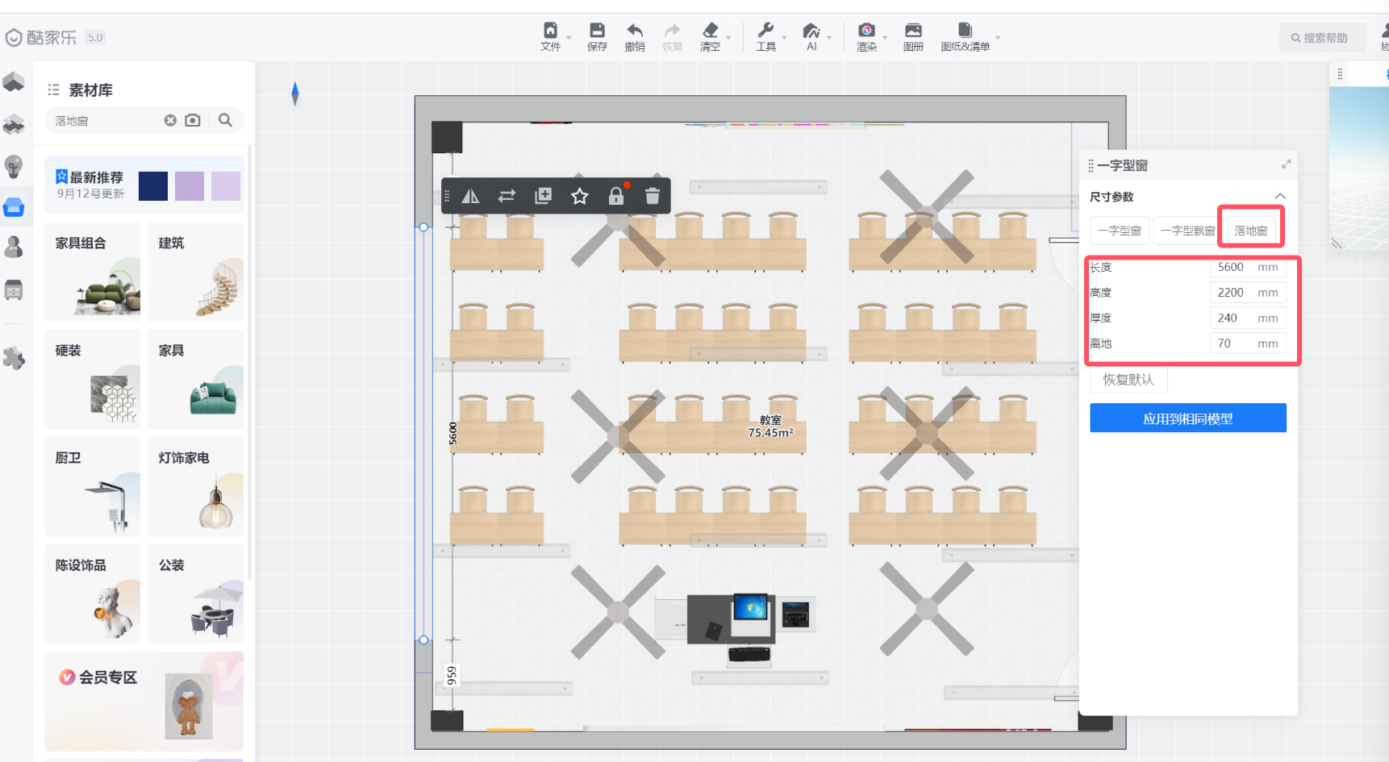
Task: Open the 陈设饰品 category
Action: (x=92, y=593)
